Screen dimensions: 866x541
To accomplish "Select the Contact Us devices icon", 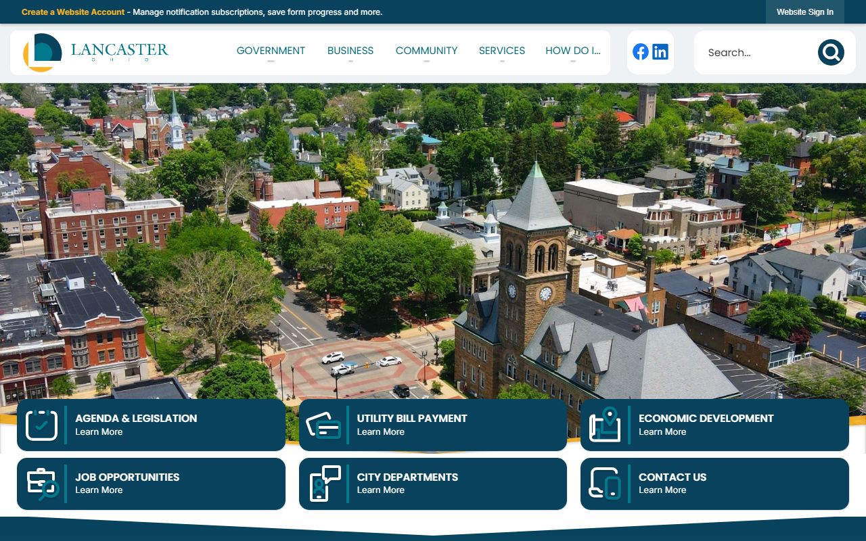I will click(605, 484).
